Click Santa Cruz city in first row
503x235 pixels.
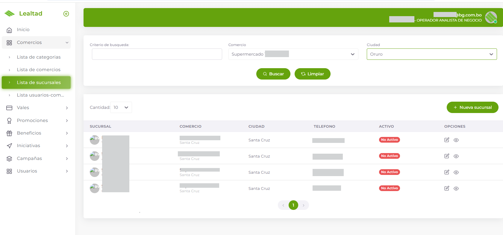(x=259, y=140)
